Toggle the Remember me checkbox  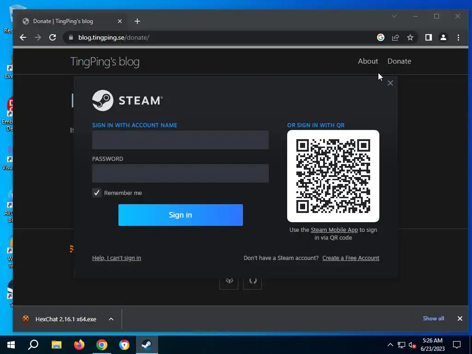coord(97,193)
